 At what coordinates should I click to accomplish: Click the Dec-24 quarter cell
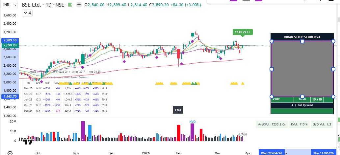[28, 111]
